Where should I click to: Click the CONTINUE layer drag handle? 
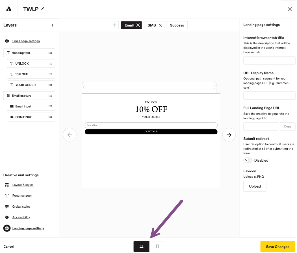pyautogui.click(x=50, y=117)
